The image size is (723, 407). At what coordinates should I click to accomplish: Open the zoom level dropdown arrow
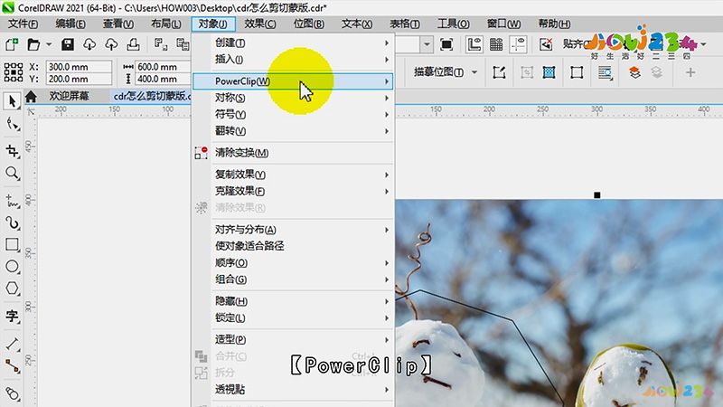click(x=427, y=44)
